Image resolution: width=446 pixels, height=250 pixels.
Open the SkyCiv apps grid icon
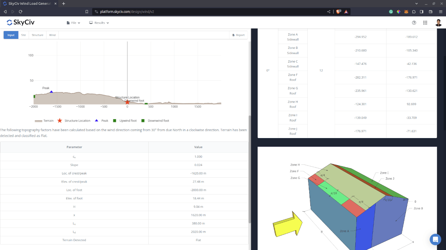425,23
